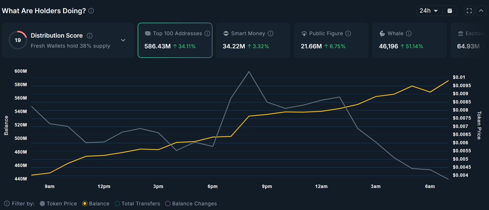Click the Top 100 Addresses info icon
The height and width of the screenshot is (210, 489).
207,33
